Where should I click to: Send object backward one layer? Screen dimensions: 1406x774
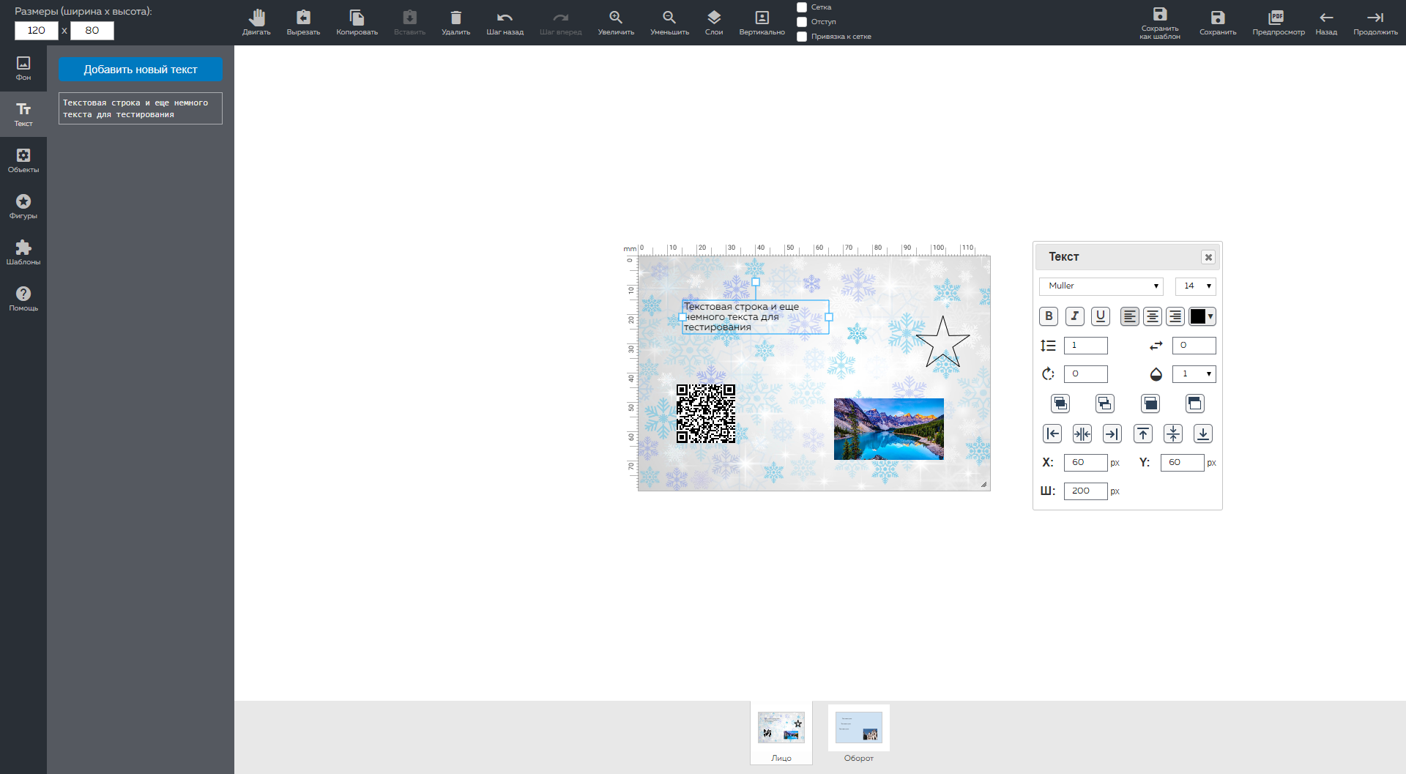(1105, 403)
